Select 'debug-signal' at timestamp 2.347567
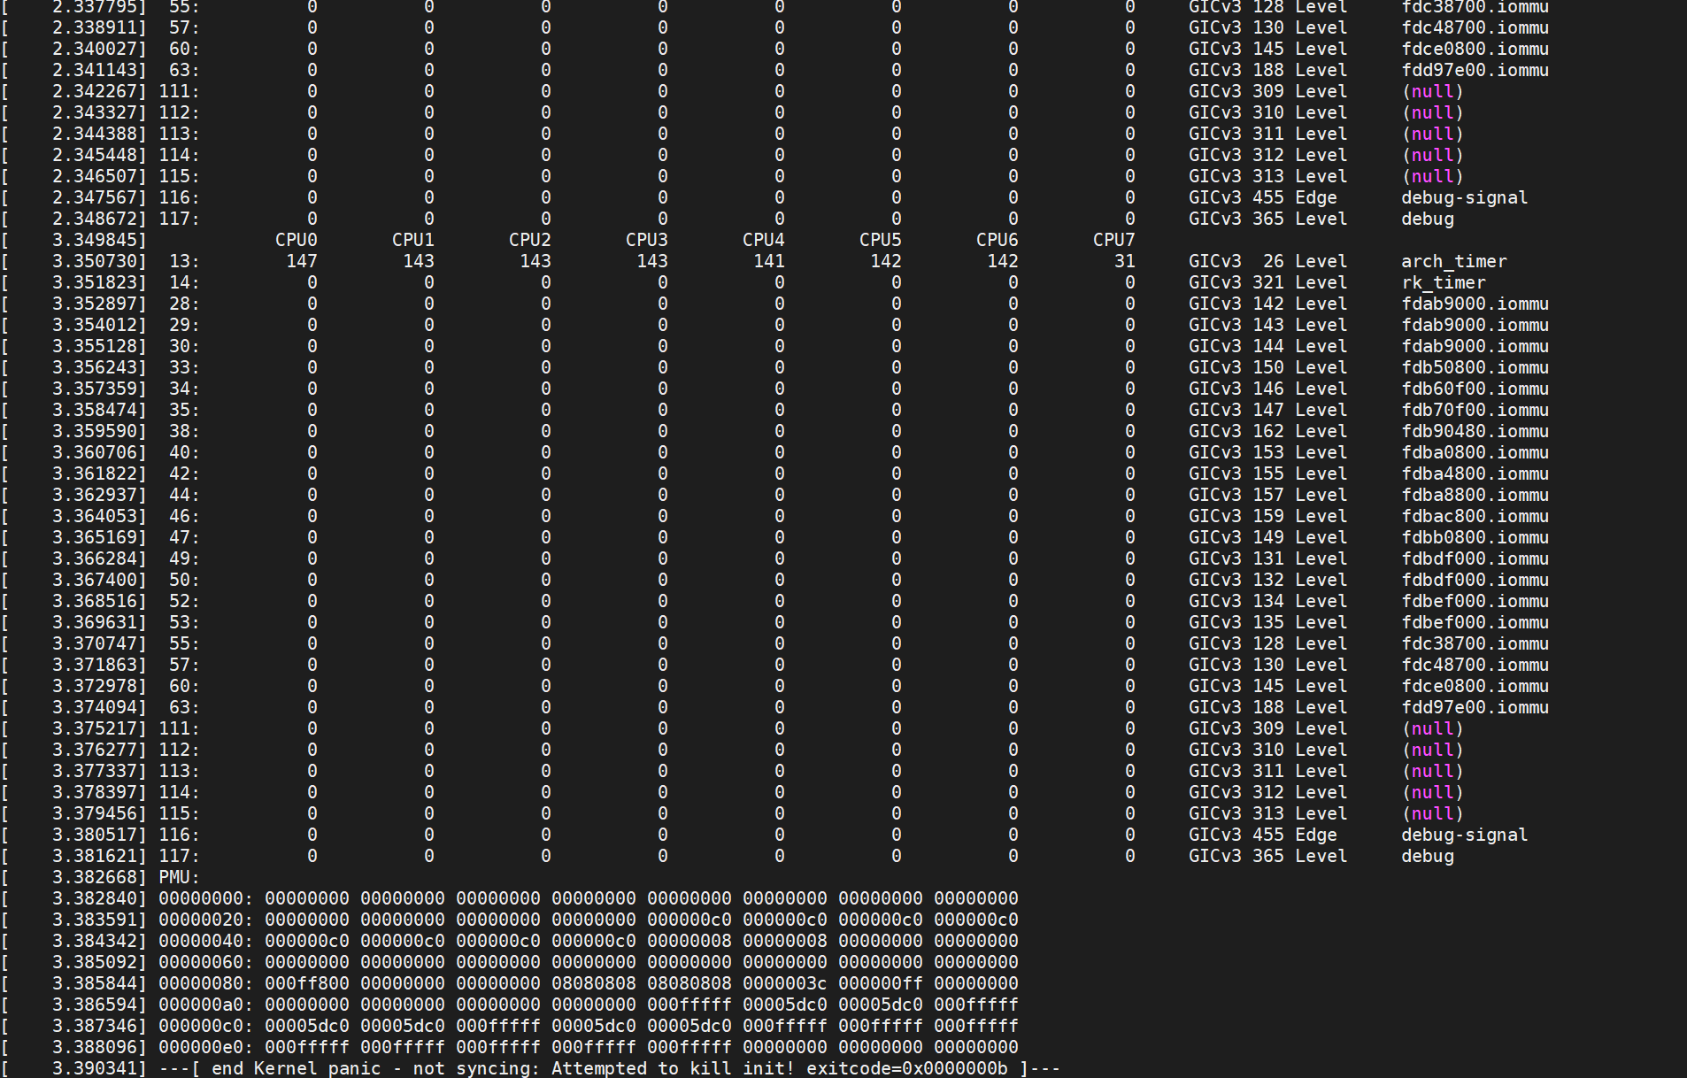 [1464, 197]
